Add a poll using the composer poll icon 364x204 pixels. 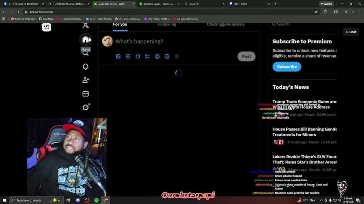click(147, 56)
